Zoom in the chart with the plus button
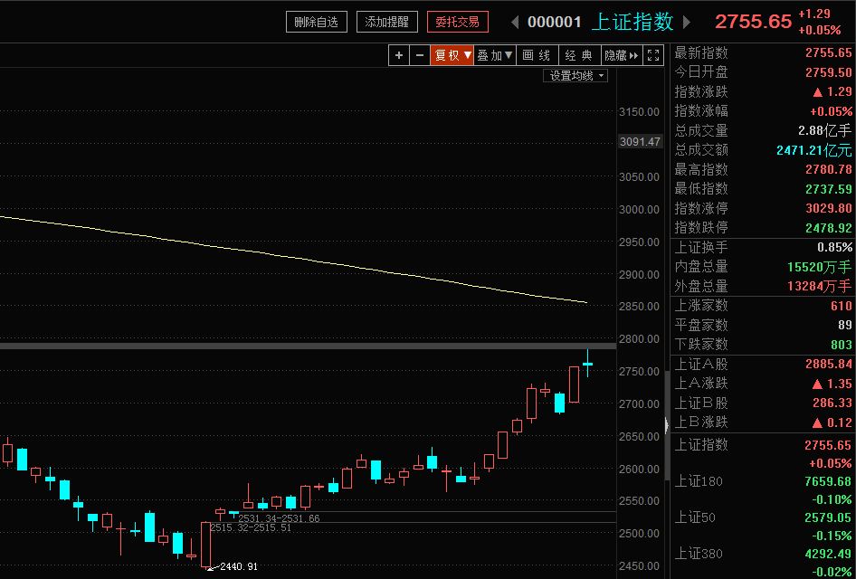This screenshot has width=856, height=579. [x=399, y=55]
